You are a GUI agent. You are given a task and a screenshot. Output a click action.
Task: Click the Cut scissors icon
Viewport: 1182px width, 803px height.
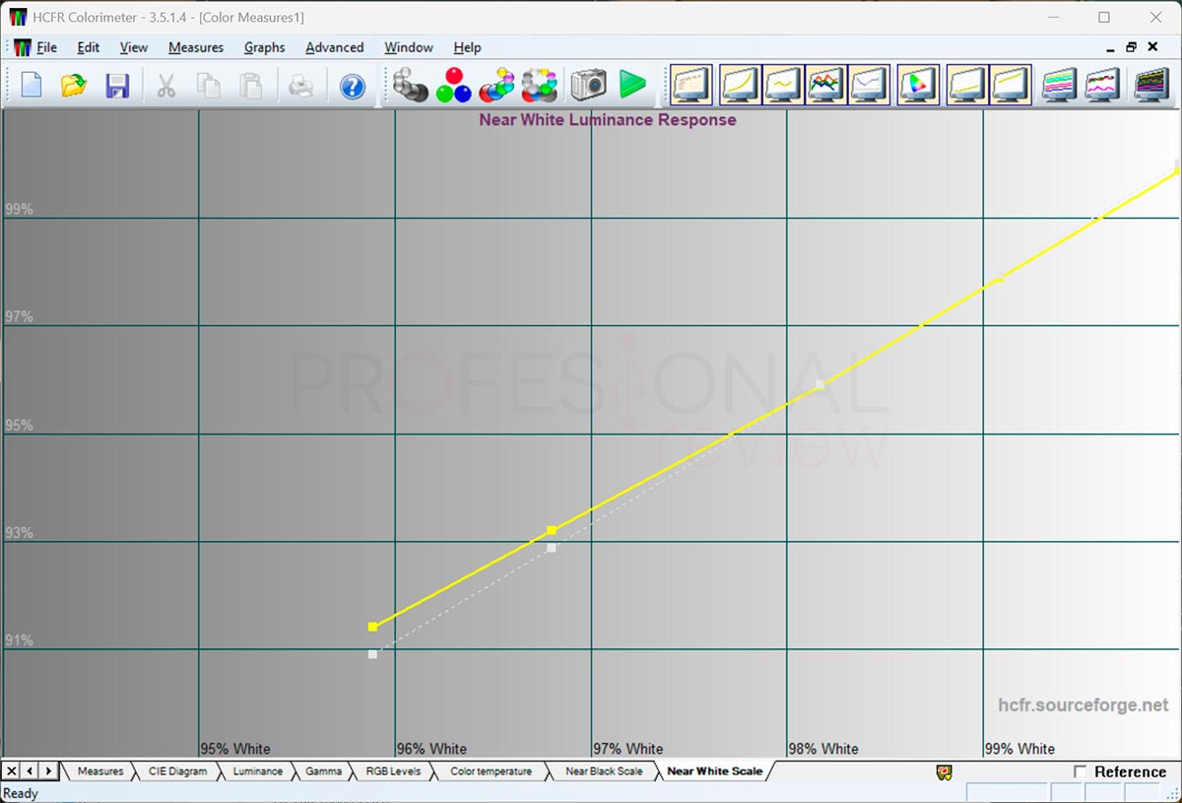165,85
